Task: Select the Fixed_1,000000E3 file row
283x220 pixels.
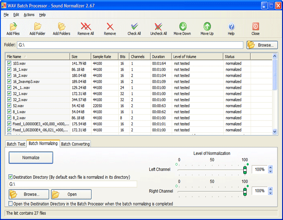Action: click(139, 124)
